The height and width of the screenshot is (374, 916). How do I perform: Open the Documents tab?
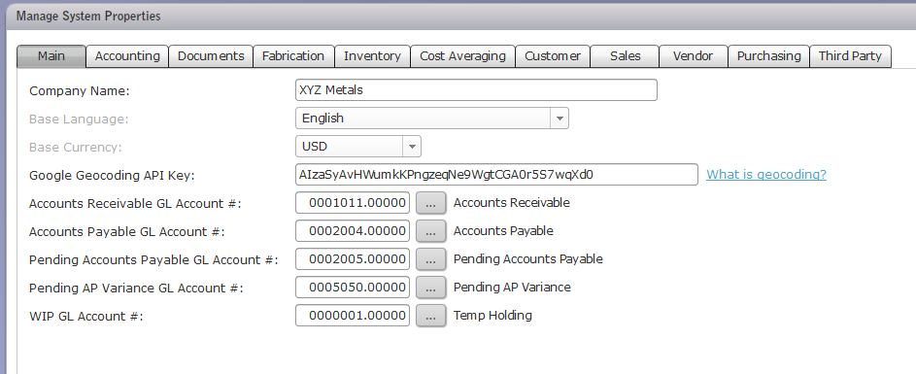[211, 56]
